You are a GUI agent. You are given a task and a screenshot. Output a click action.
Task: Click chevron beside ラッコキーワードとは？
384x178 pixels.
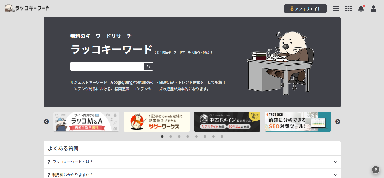335,162
